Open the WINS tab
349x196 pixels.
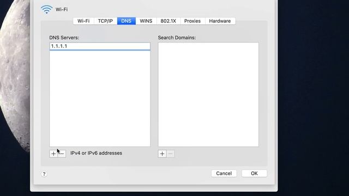[x=146, y=21]
